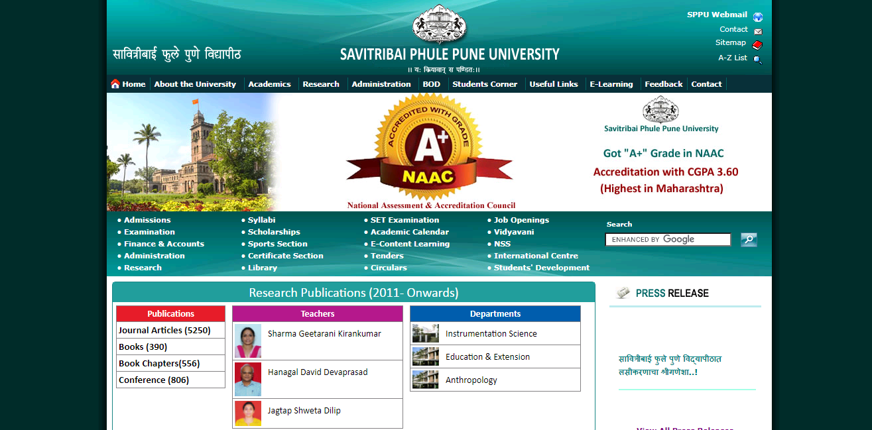Viewport: 872px width, 430px height.
Task: Open Contact in the navigation bar
Action: (x=706, y=84)
